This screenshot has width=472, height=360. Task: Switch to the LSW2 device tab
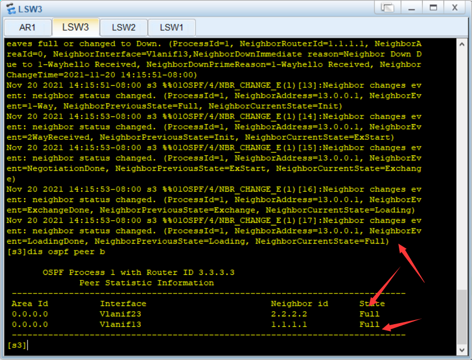point(124,27)
